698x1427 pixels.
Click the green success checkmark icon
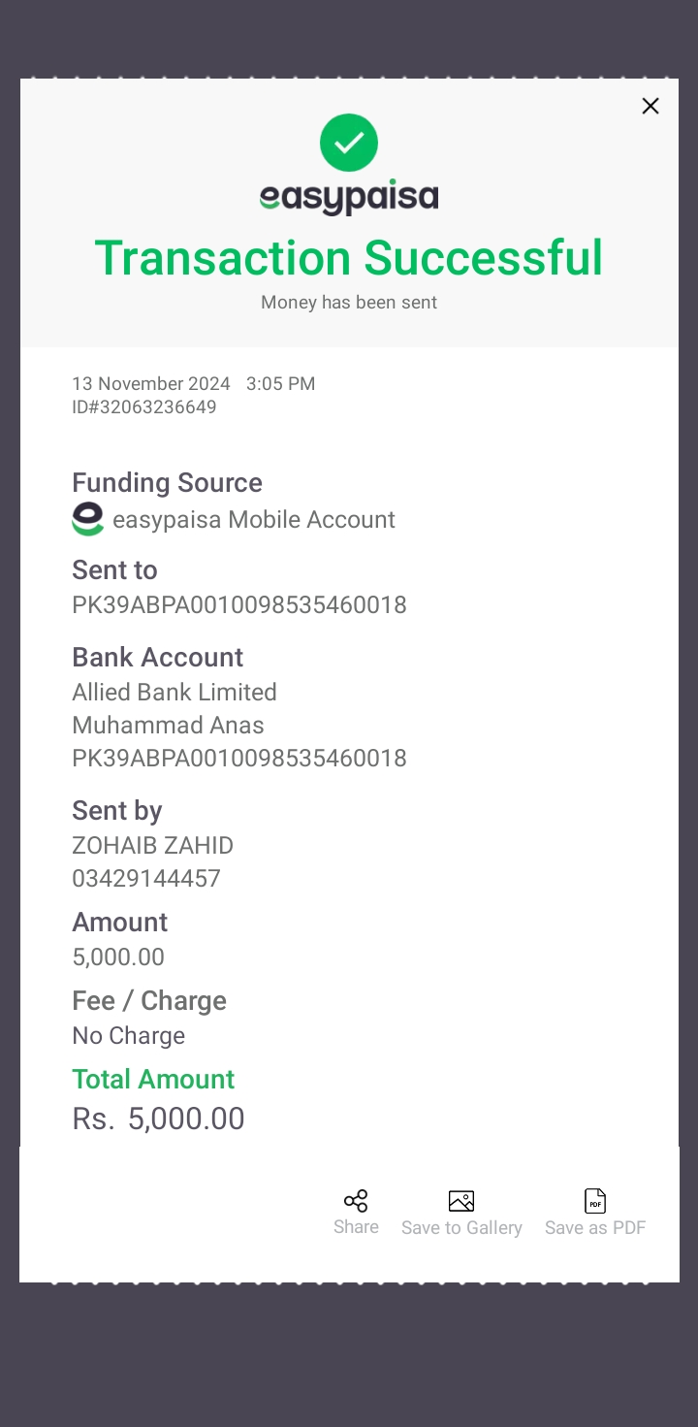[x=349, y=143]
